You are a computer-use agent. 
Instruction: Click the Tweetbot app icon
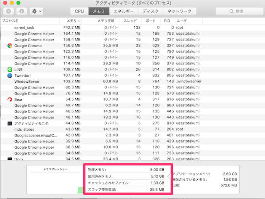click(10, 75)
